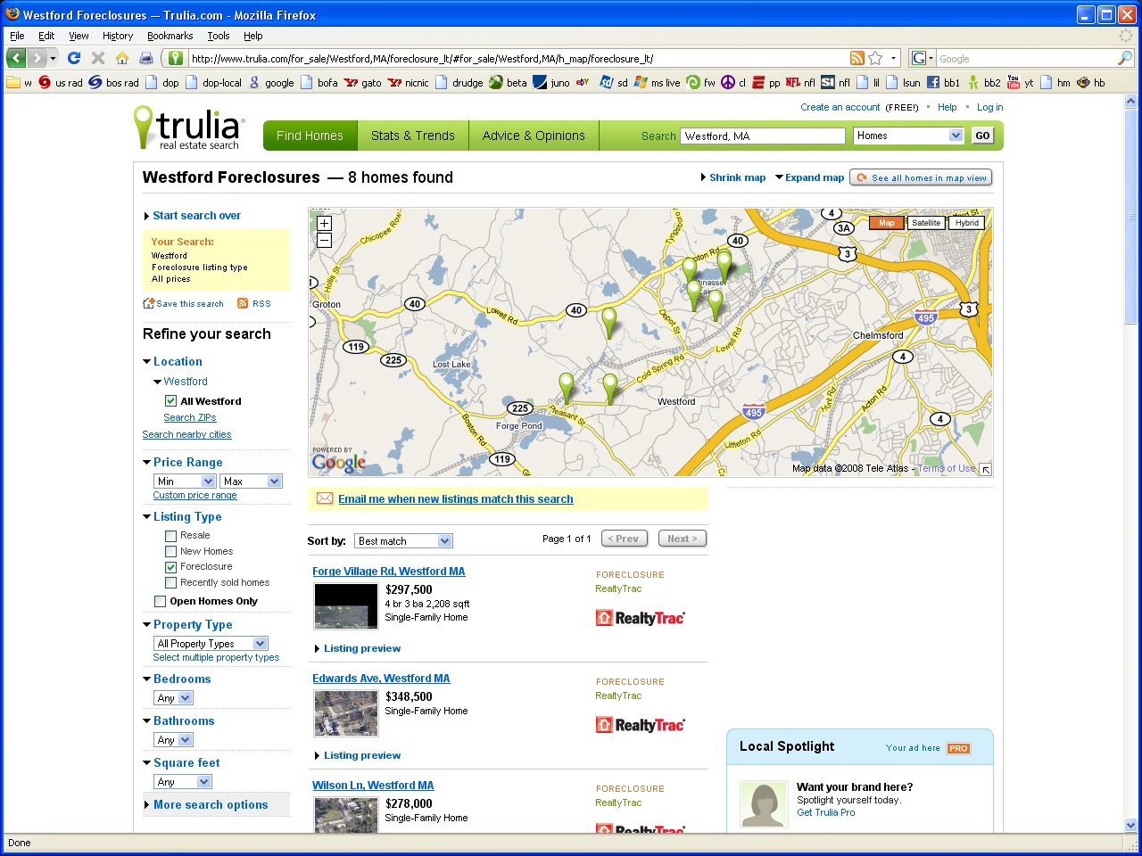Check the New Homes listing type
The height and width of the screenshot is (856, 1142).
point(170,552)
